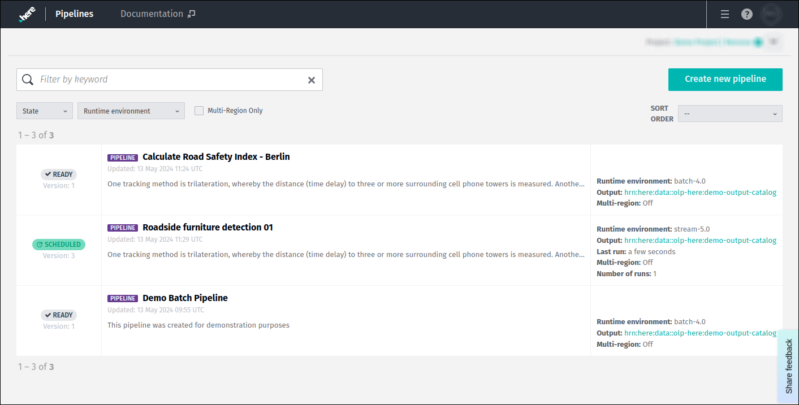Click the Create new pipeline button

(725, 79)
